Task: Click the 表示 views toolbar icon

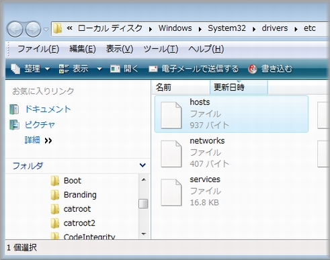Action: [64, 69]
